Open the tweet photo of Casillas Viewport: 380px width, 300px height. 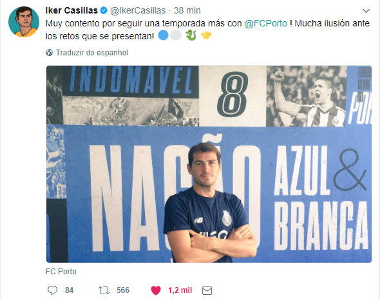(x=209, y=164)
